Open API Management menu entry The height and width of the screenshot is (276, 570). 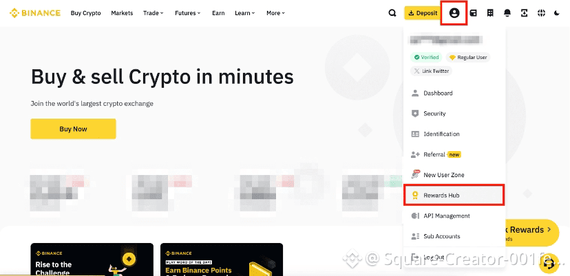click(454, 216)
